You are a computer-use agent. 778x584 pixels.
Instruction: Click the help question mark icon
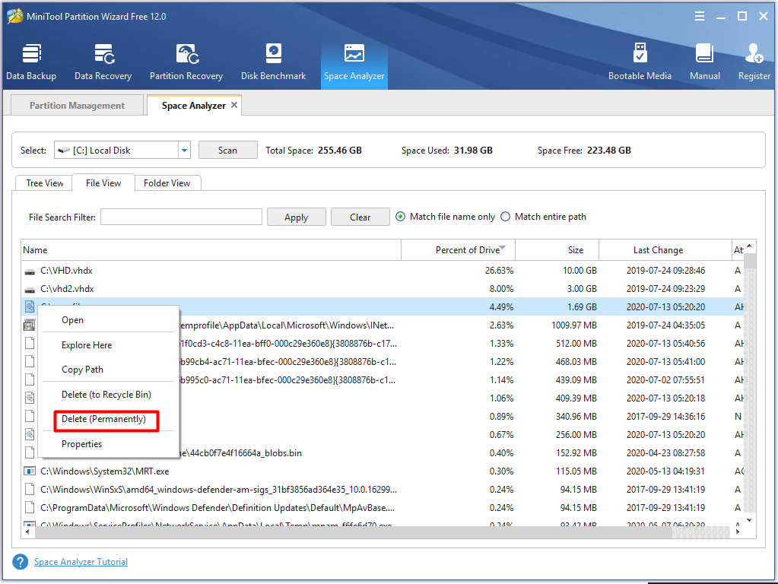click(x=21, y=562)
